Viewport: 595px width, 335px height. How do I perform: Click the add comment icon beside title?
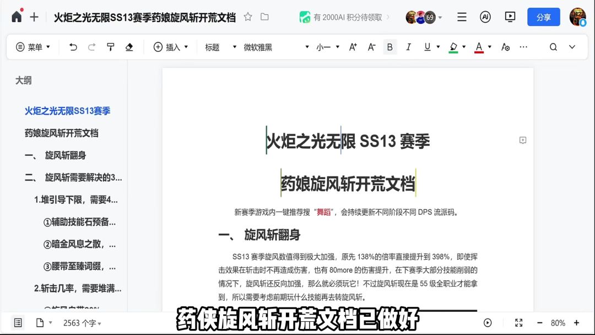click(x=522, y=140)
